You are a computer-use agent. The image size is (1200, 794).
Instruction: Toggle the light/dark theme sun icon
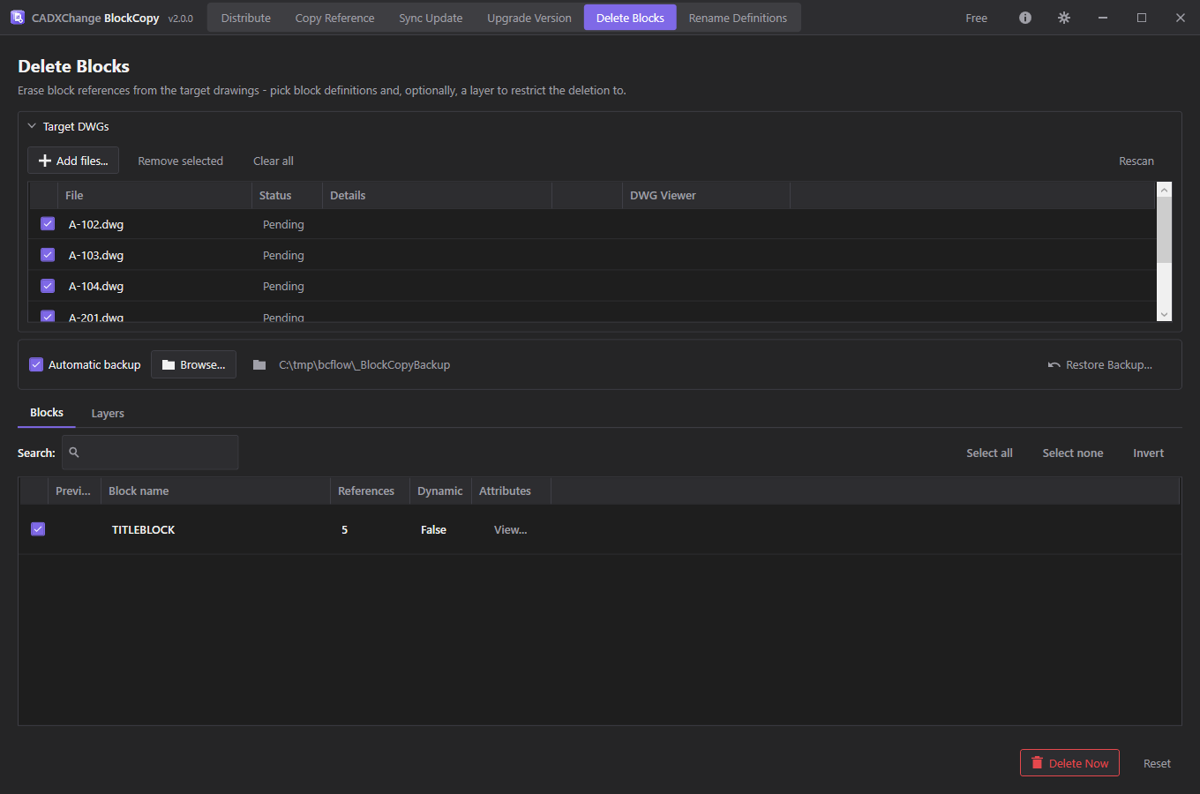(x=1064, y=18)
